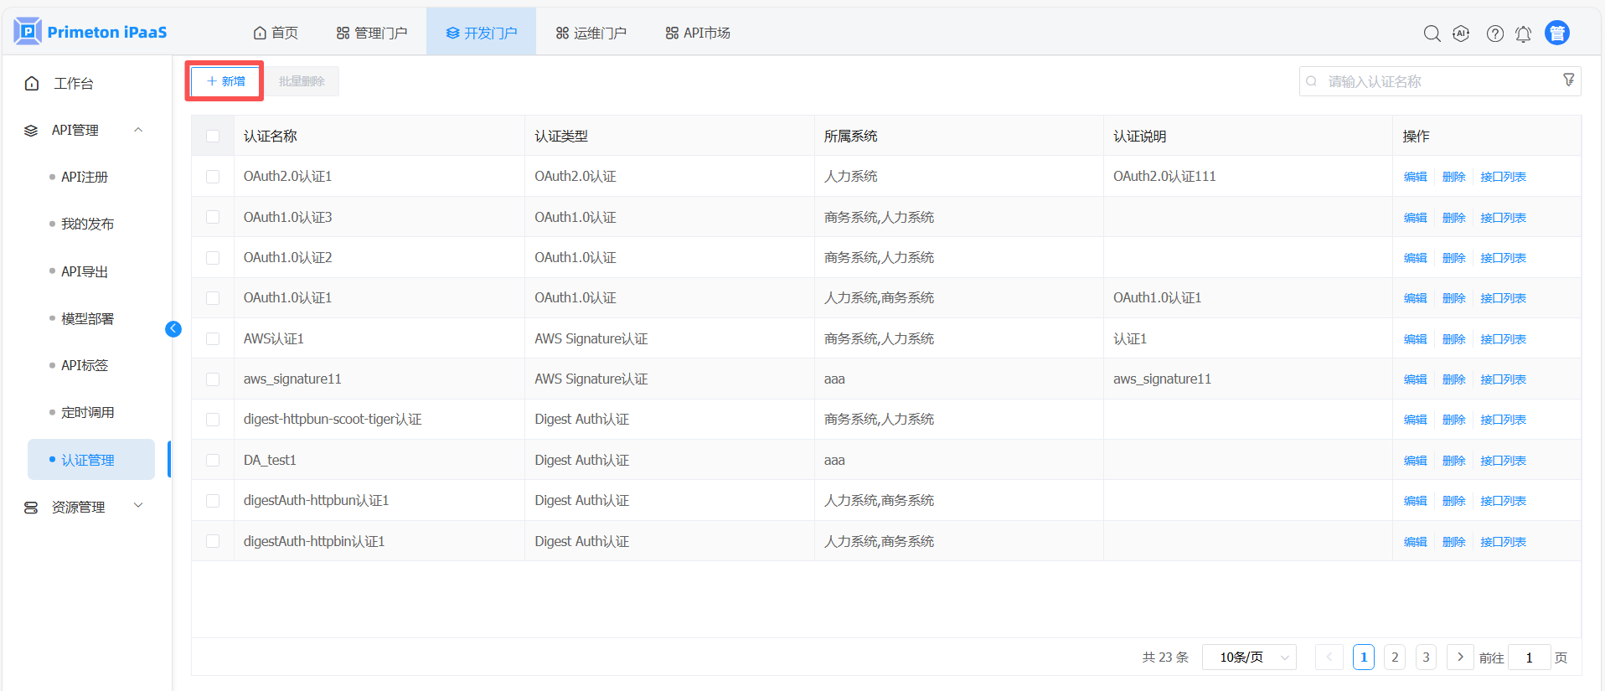Screen dimensions: 1605x691
Task: Go to page 2 in pagination
Action: [1394, 657]
